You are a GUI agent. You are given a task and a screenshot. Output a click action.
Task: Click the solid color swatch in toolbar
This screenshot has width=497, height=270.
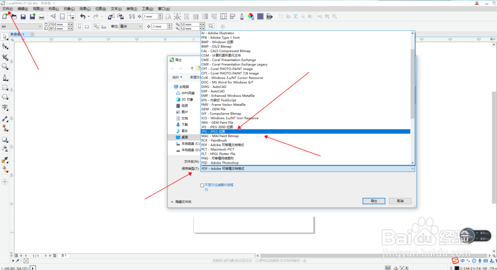[260, 16]
